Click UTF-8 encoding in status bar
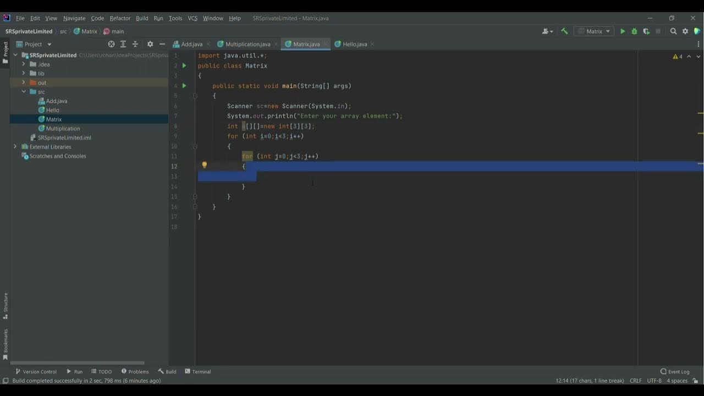 tap(654, 381)
